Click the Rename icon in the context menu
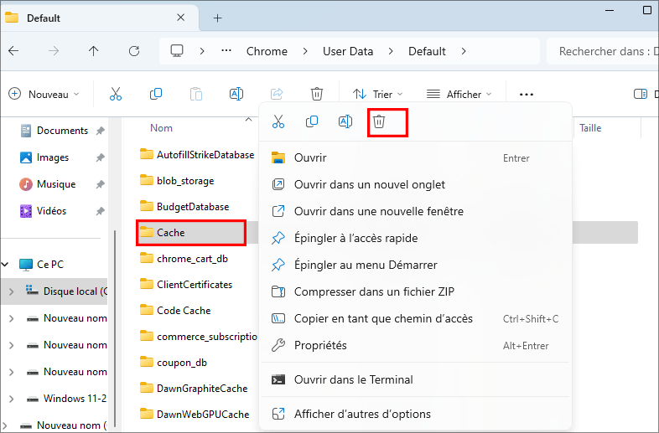The width and height of the screenshot is (659, 433). (x=345, y=121)
